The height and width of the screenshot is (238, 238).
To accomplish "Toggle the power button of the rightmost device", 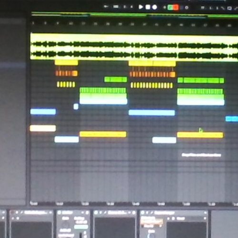I will pos(142,212).
